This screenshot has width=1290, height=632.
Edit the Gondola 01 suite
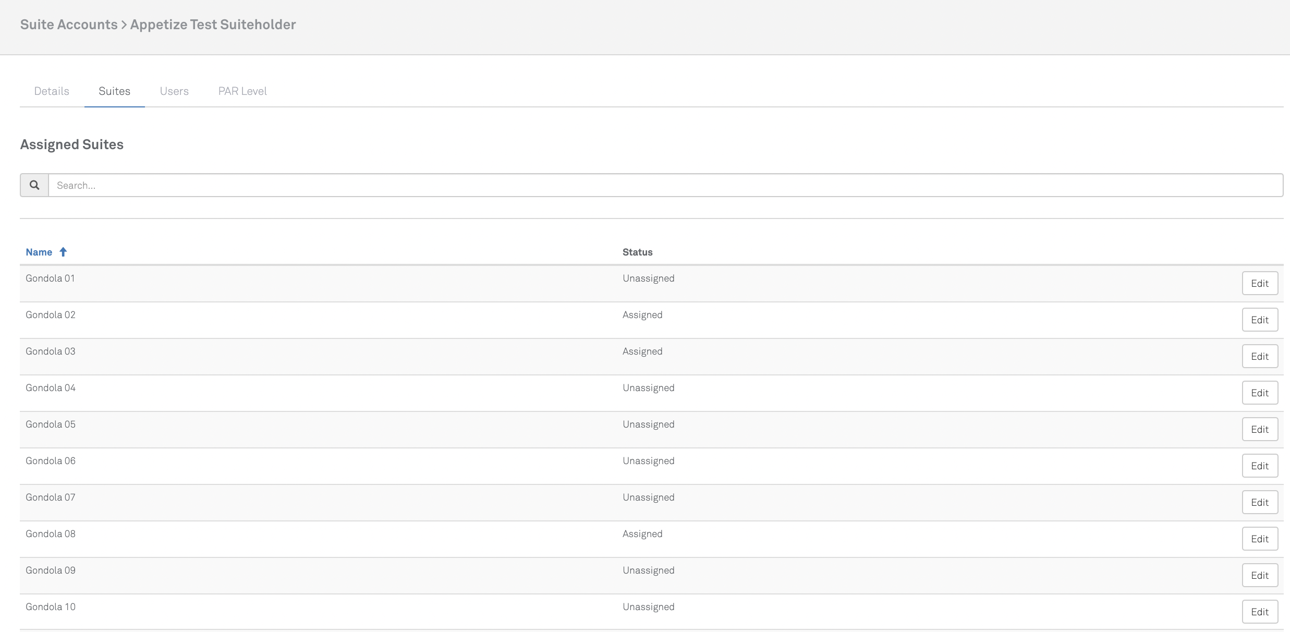point(1259,283)
